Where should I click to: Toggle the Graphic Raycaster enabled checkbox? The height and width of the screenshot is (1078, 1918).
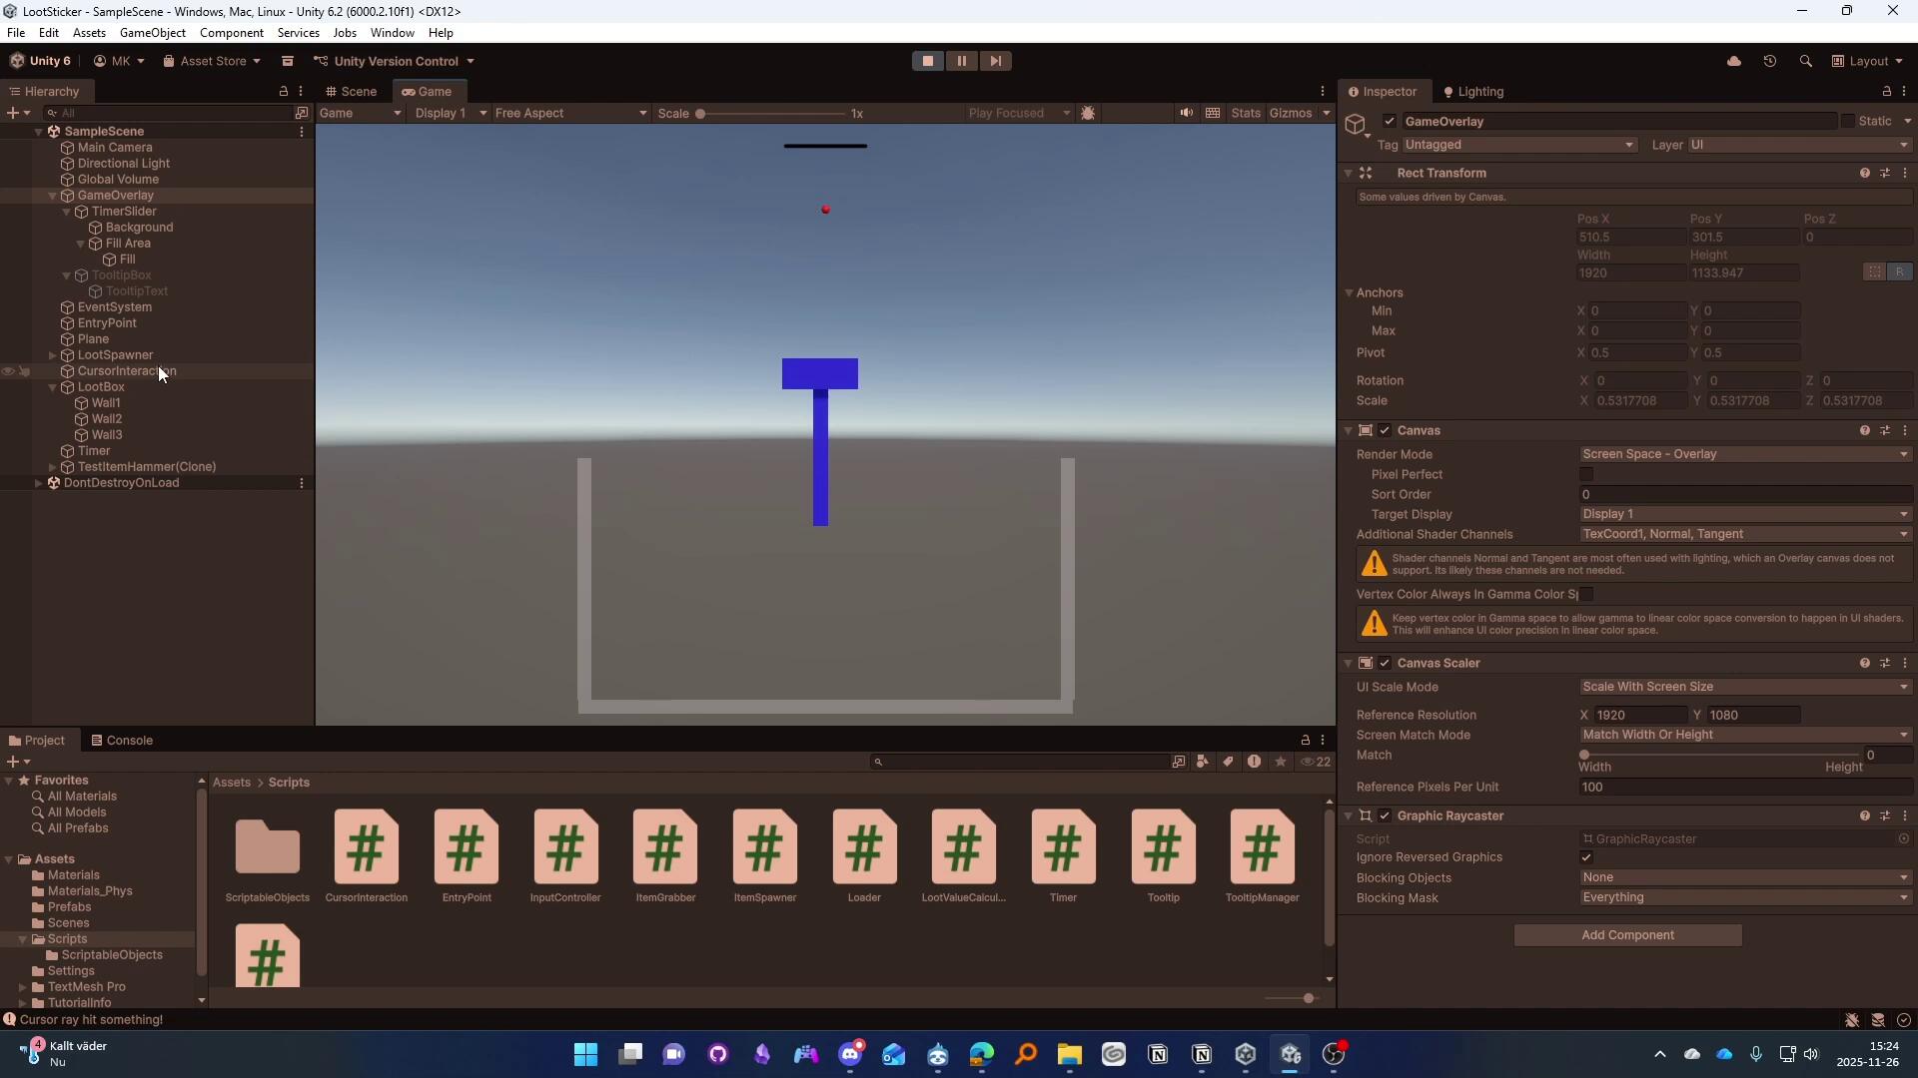[x=1385, y=815]
